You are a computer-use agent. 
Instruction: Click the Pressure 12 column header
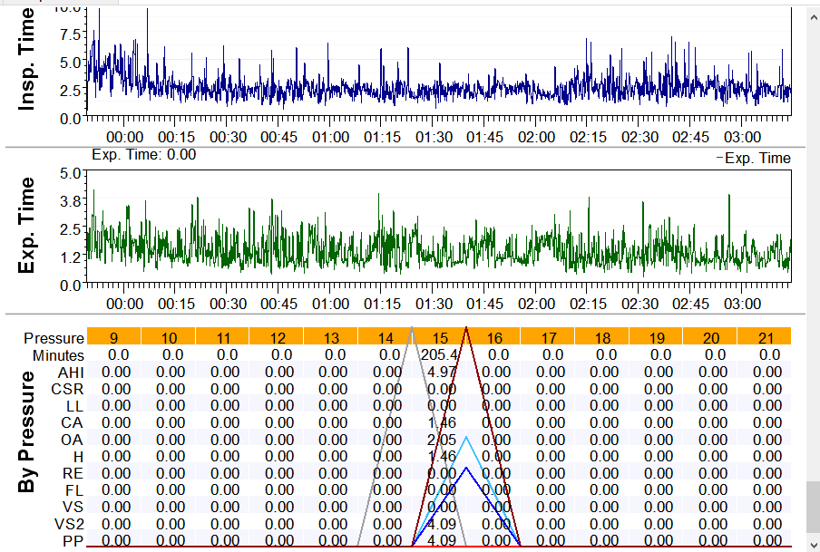click(x=278, y=337)
